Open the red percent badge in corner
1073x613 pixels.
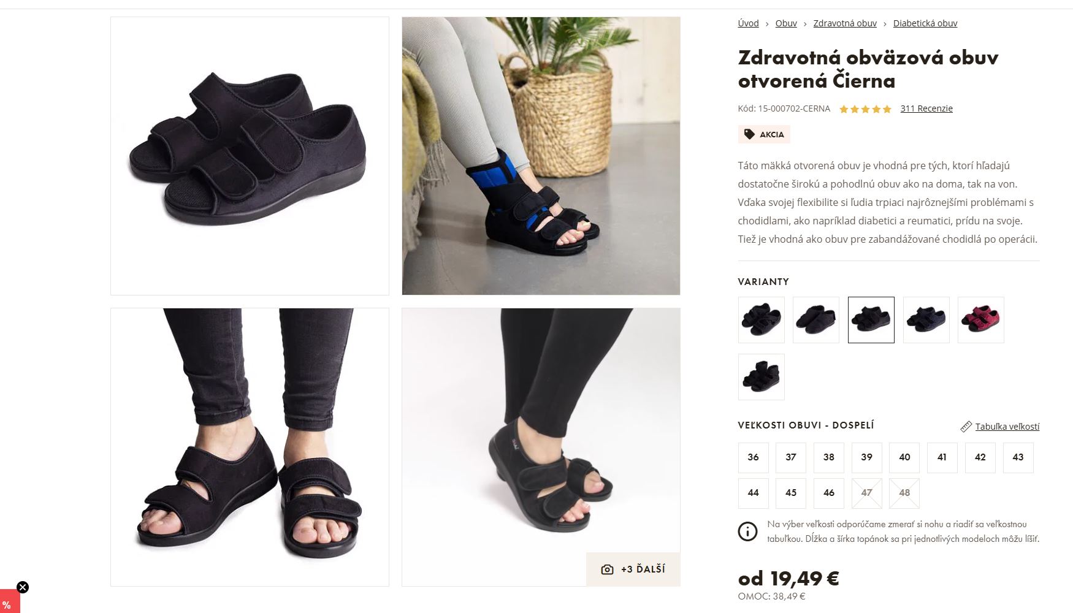click(x=9, y=602)
